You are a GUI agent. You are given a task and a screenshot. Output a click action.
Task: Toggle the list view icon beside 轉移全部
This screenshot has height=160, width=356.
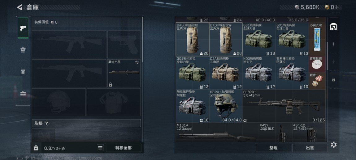[100, 148]
